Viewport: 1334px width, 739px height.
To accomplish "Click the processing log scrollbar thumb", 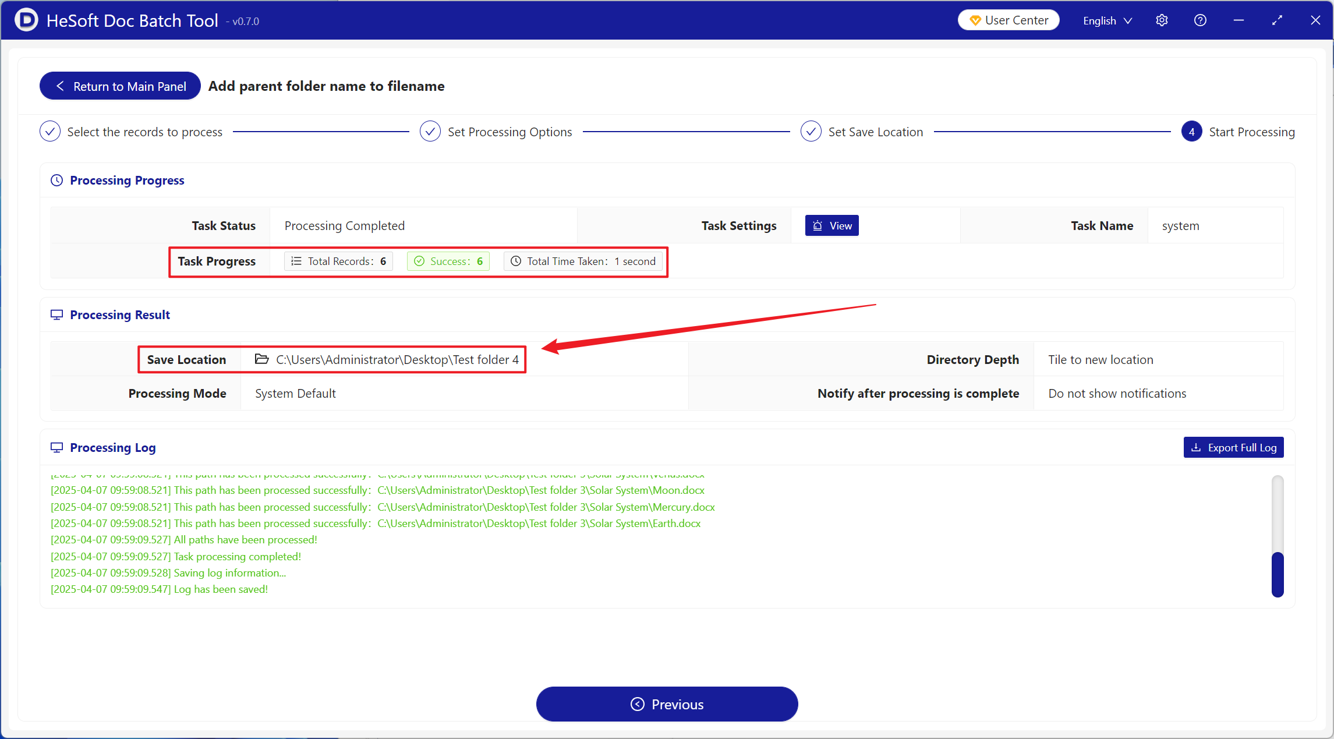I will (x=1278, y=574).
